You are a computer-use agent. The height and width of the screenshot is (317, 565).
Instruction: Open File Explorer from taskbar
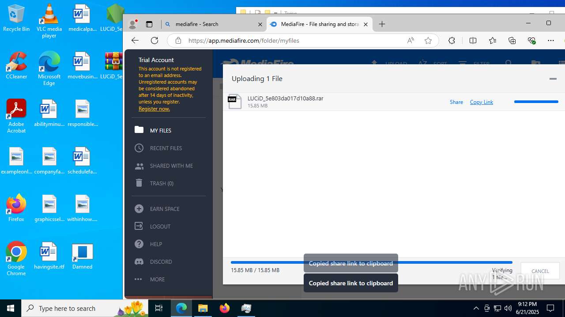[203, 308]
